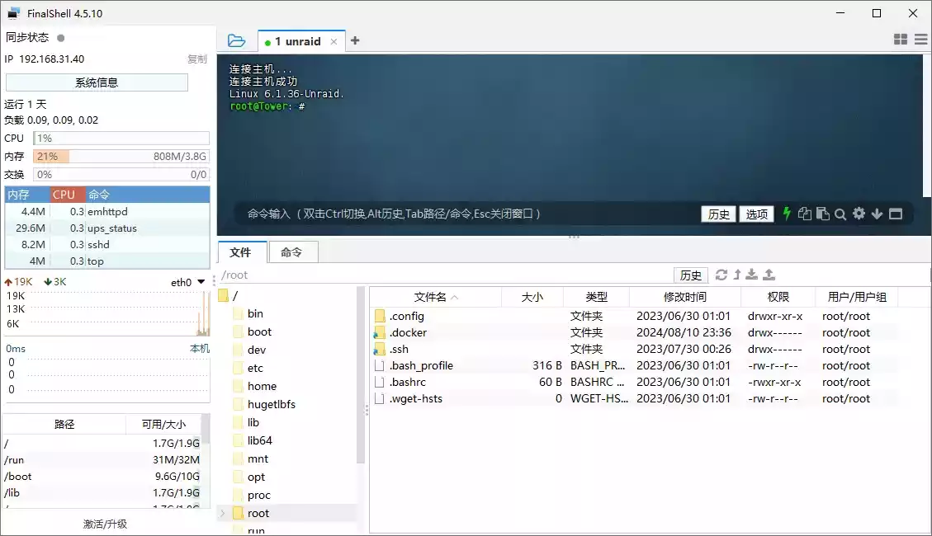
Task: Select the top process row
Action: (107, 261)
